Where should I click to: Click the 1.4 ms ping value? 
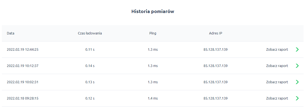click(153, 98)
